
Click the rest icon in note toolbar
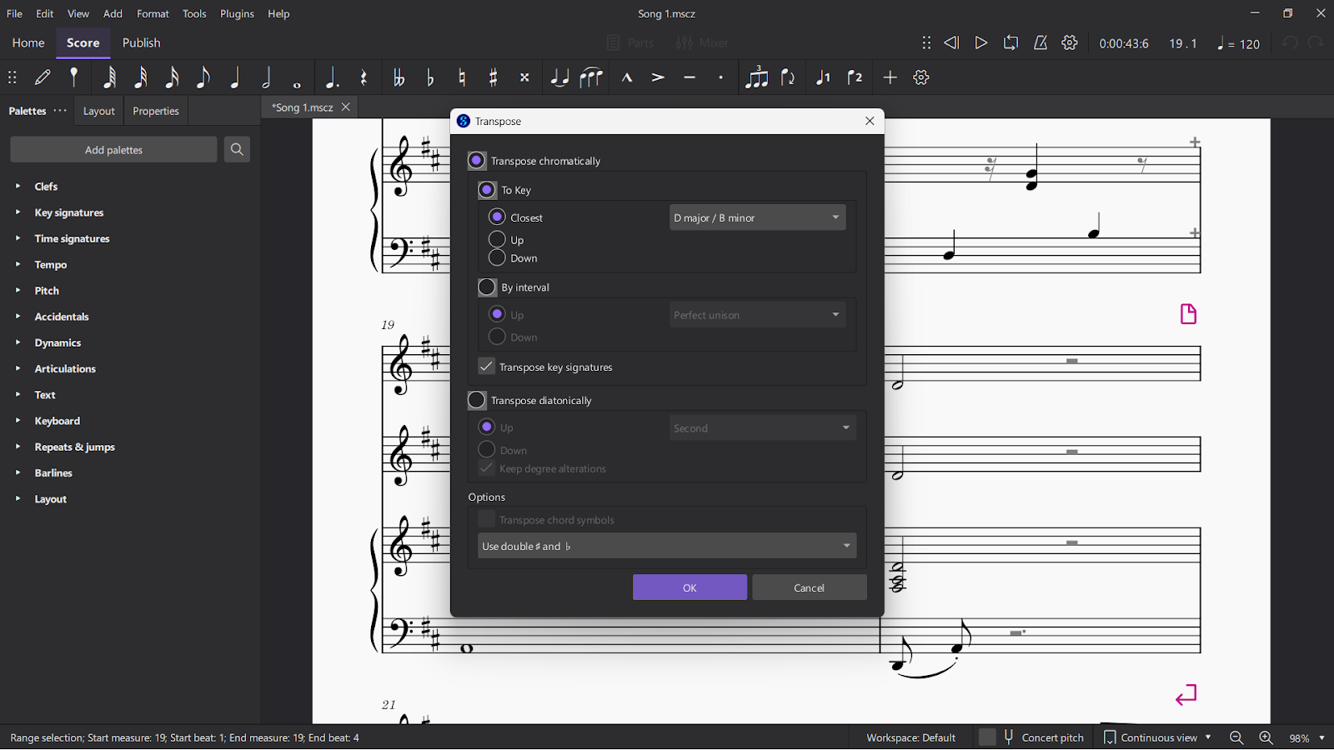[364, 77]
